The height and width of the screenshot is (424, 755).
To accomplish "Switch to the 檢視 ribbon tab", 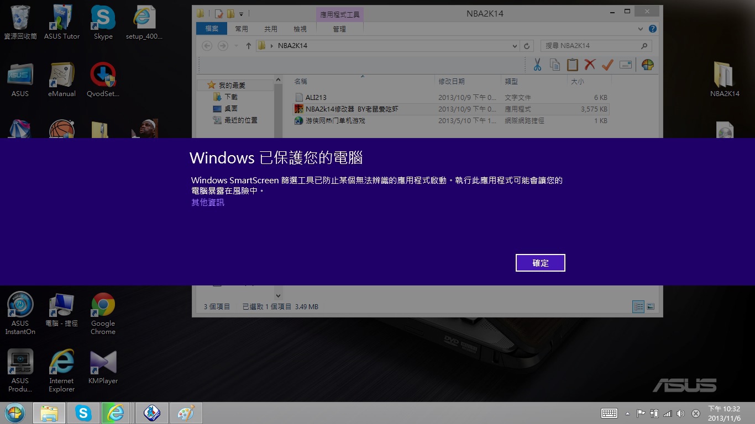I will (x=300, y=29).
